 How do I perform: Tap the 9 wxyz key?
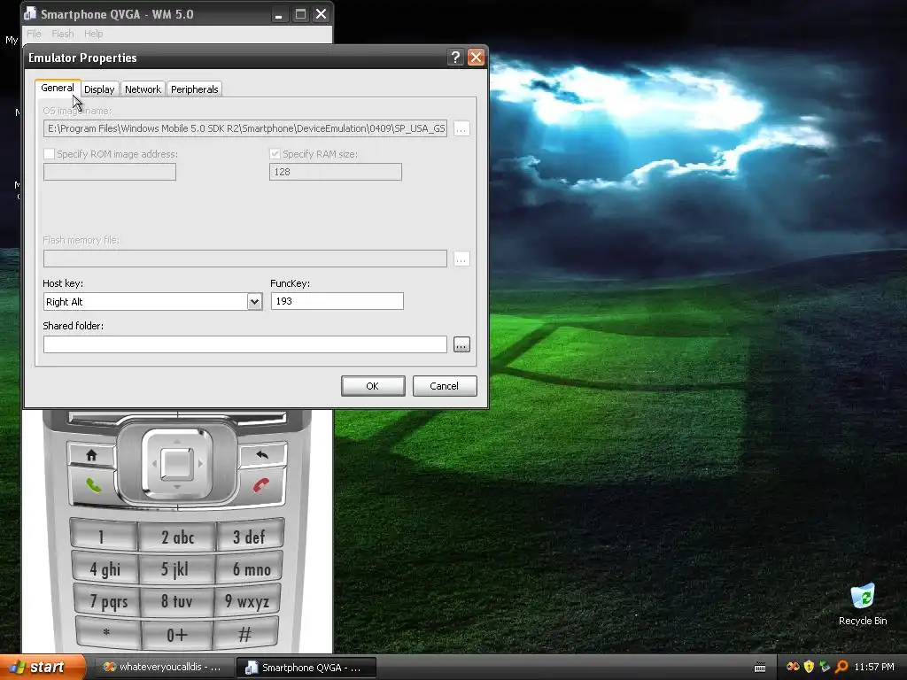[x=248, y=601]
